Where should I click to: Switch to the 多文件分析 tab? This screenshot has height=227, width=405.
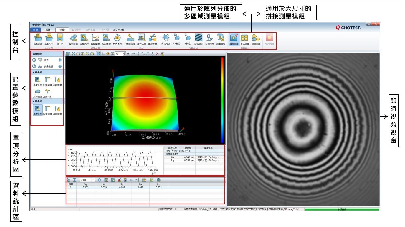click(x=118, y=30)
